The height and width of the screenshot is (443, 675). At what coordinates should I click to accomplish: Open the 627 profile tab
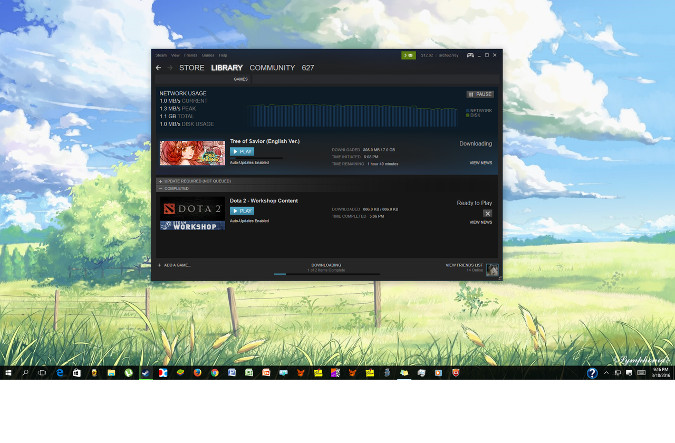308,68
